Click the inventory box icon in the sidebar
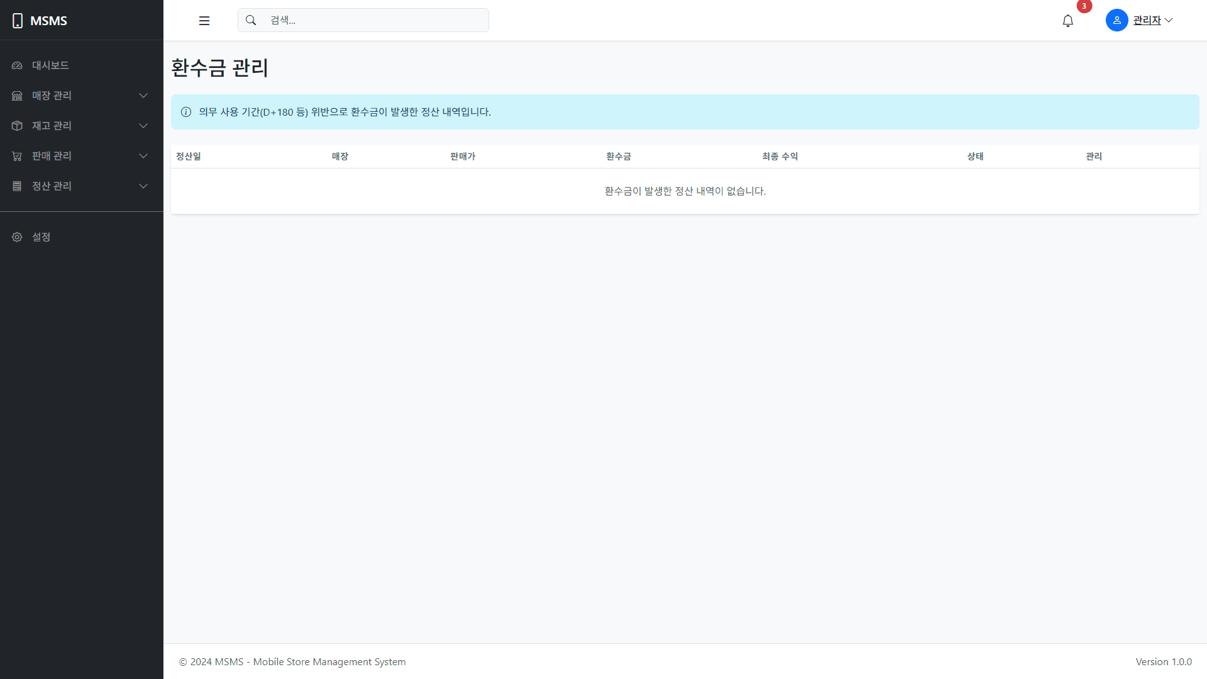 (x=17, y=126)
